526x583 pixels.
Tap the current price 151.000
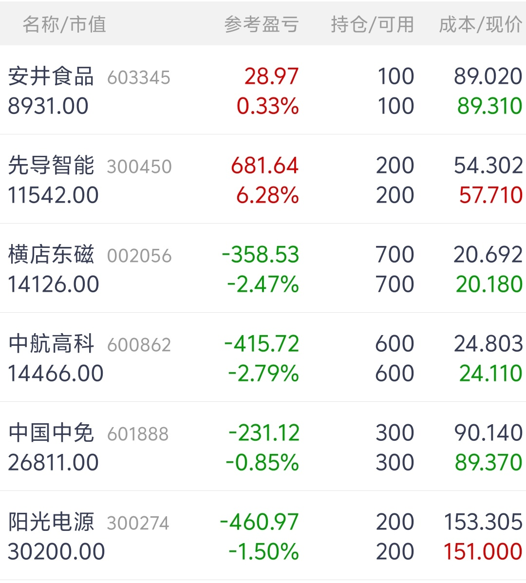click(x=483, y=552)
